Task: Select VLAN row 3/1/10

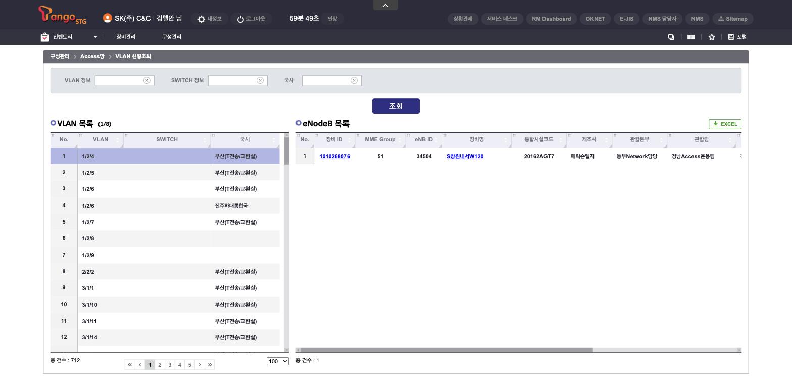Action: pyautogui.click(x=165, y=305)
